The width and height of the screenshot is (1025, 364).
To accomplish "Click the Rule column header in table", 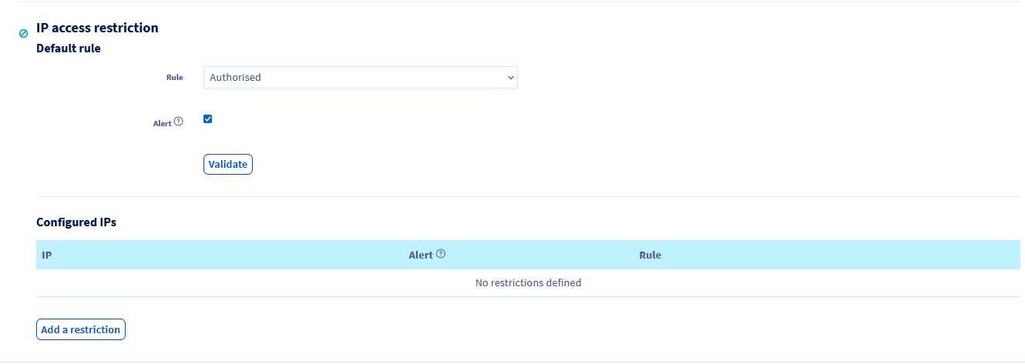I will [650, 255].
